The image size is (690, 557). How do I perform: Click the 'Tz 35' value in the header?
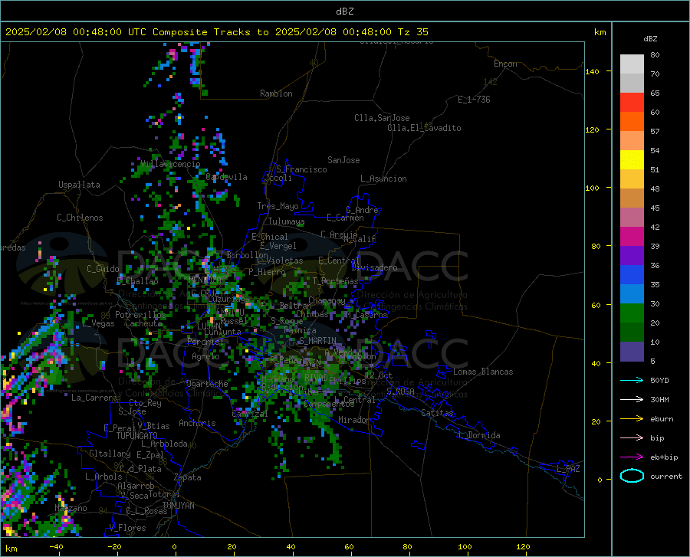click(412, 32)
